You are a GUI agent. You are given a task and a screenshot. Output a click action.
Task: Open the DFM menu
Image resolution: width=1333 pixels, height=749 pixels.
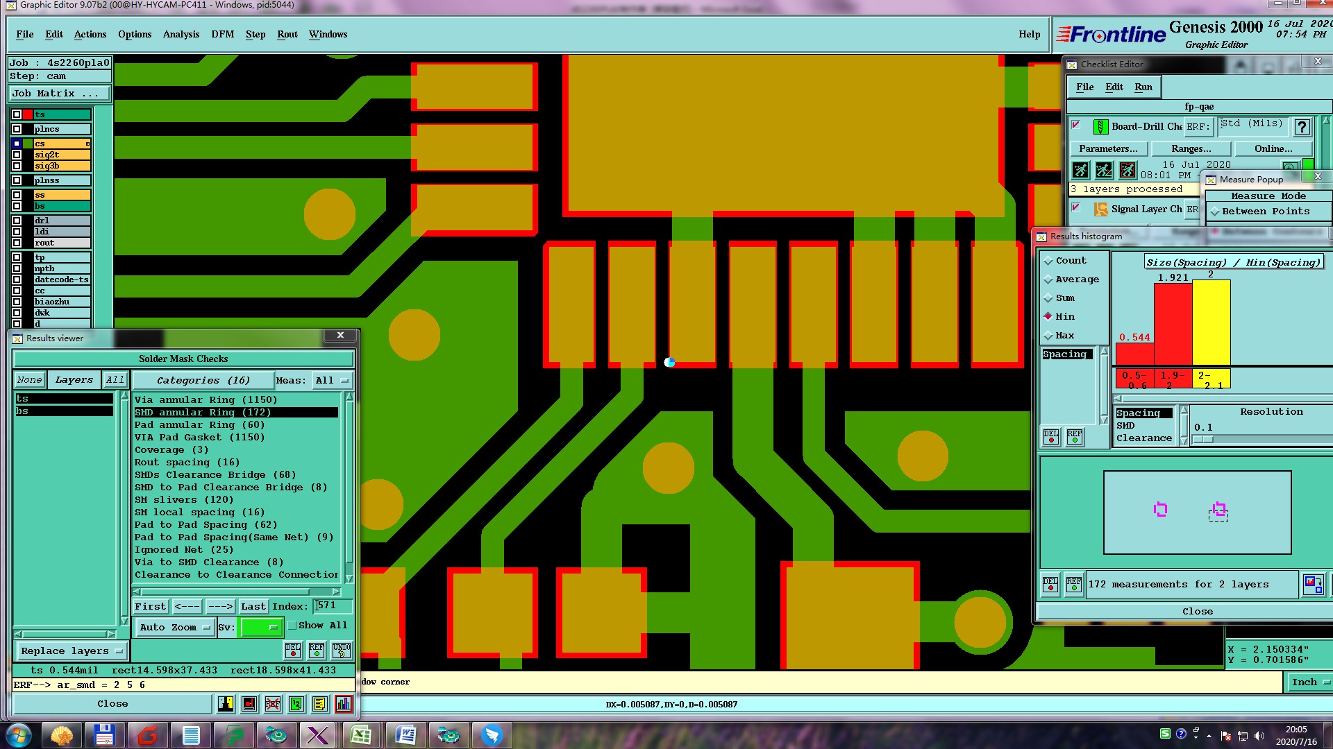[222, 34]
